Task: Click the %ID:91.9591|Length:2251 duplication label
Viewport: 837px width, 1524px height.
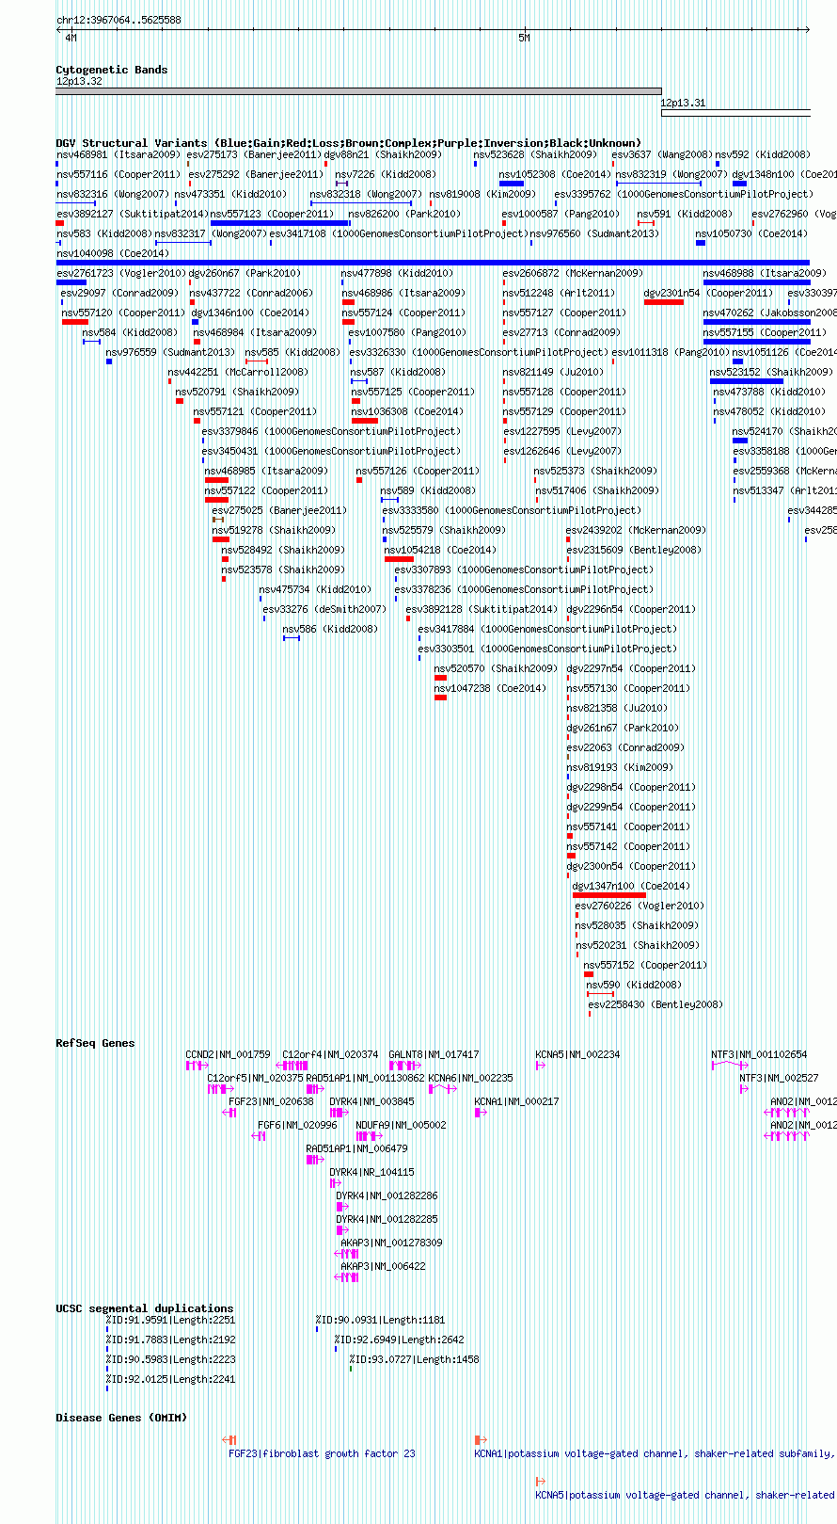Action: coord(171,1320)
